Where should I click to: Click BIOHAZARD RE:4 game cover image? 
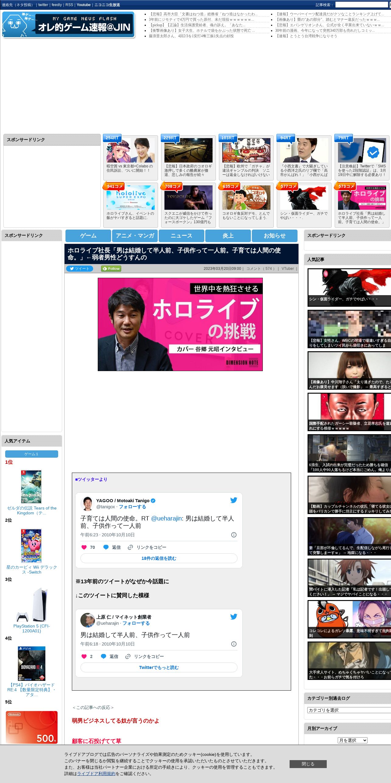[x=32, y=663]
